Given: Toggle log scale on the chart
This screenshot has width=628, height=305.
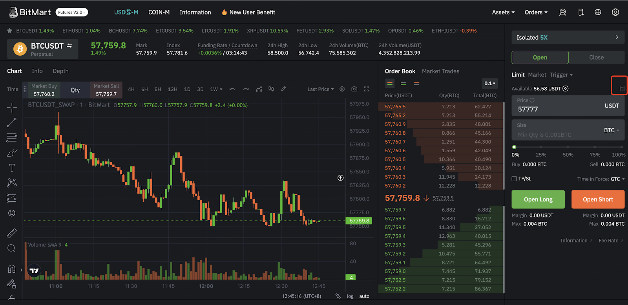Looking at the screenshot, I should tap(350, 296).
